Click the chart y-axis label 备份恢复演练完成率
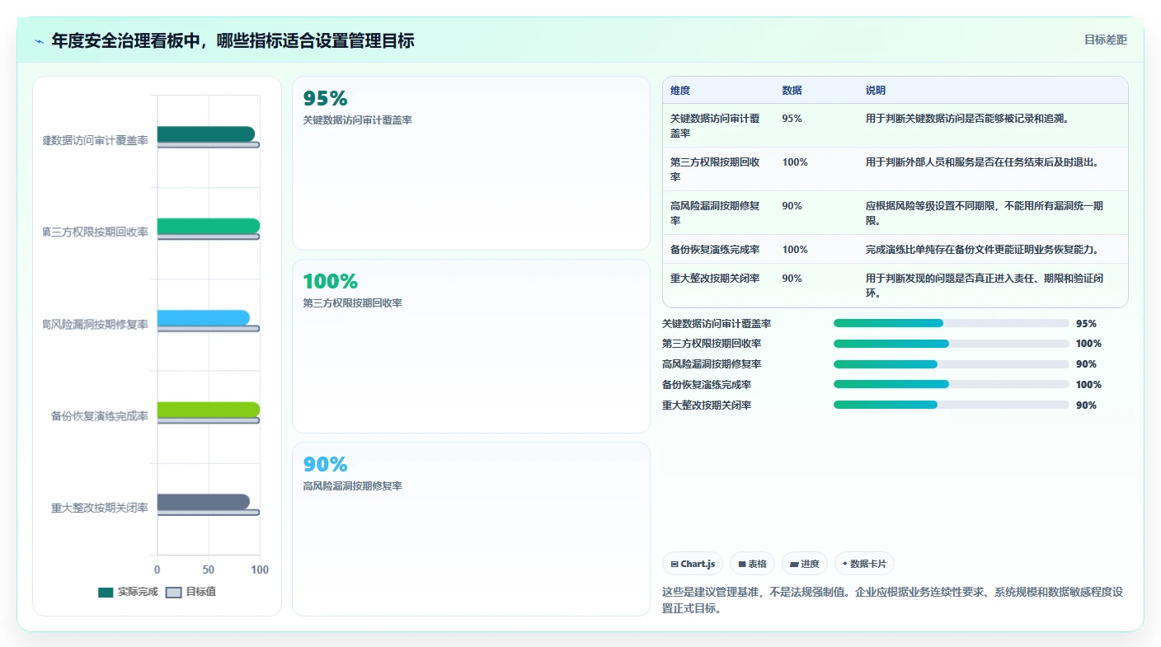The image size is (1161, 647). point(99,416)
